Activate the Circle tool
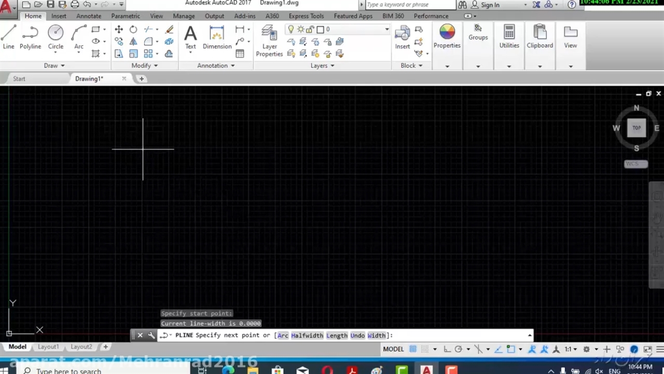Viewport: 664px width, 374px height. [56, 37]
